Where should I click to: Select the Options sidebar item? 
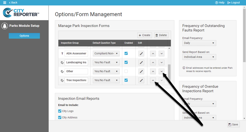(24, 36)
